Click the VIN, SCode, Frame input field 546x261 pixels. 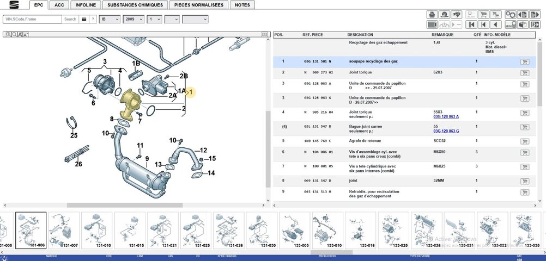[32, 19]
